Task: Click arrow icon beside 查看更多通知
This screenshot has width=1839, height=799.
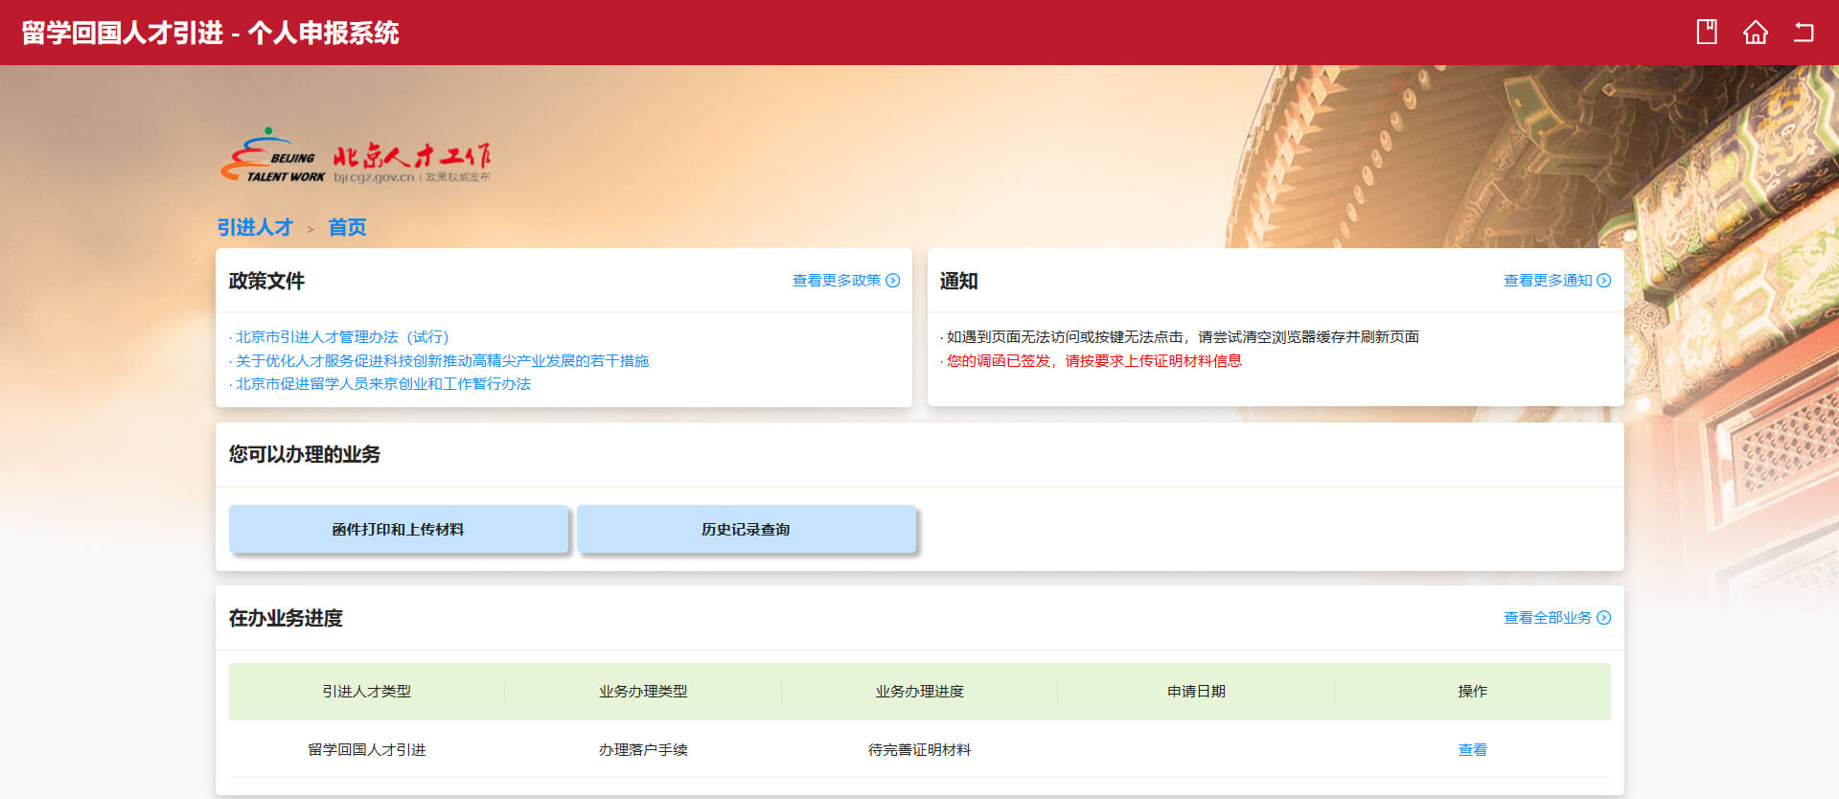Action: [1604, 281]
